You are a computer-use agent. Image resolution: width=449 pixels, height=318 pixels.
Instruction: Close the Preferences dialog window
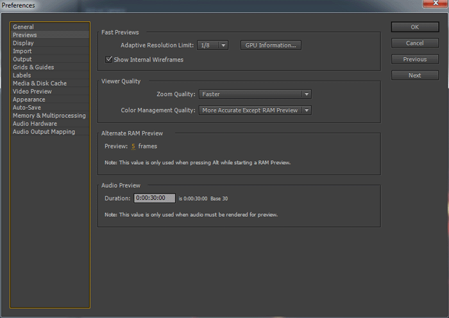[431, 4]
